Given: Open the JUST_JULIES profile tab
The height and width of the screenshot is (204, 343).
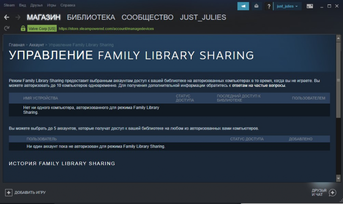Looking at the screenshot, I should tap(203, 17).
